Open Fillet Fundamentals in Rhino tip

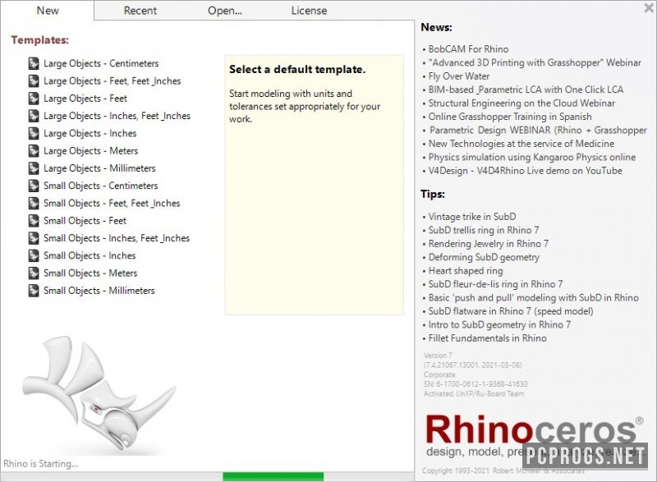pyautogui.click(x=487, y=338)
